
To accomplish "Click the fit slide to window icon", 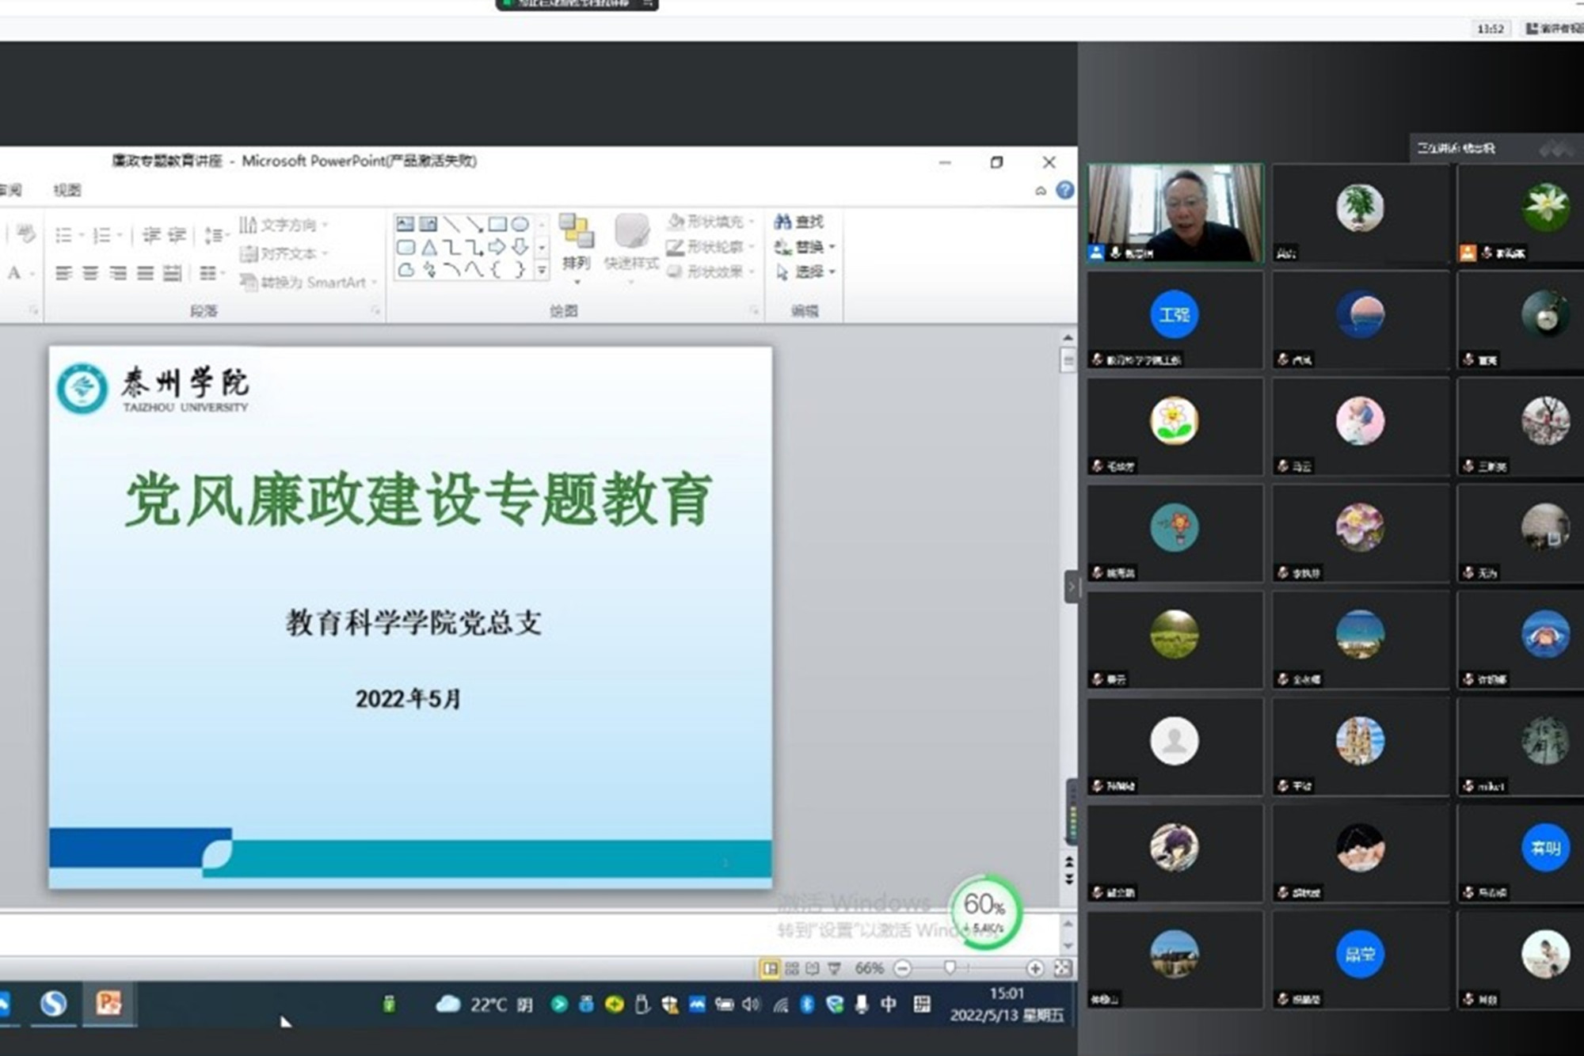I will pyautogui.click(x=1062, y=968).
